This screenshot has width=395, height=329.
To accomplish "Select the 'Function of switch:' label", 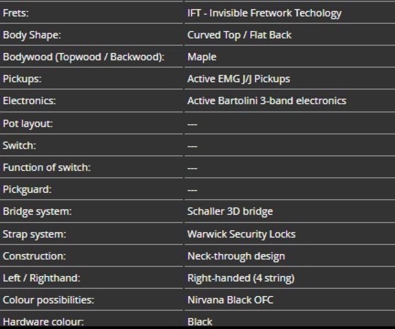I will [x=47, y=167].
